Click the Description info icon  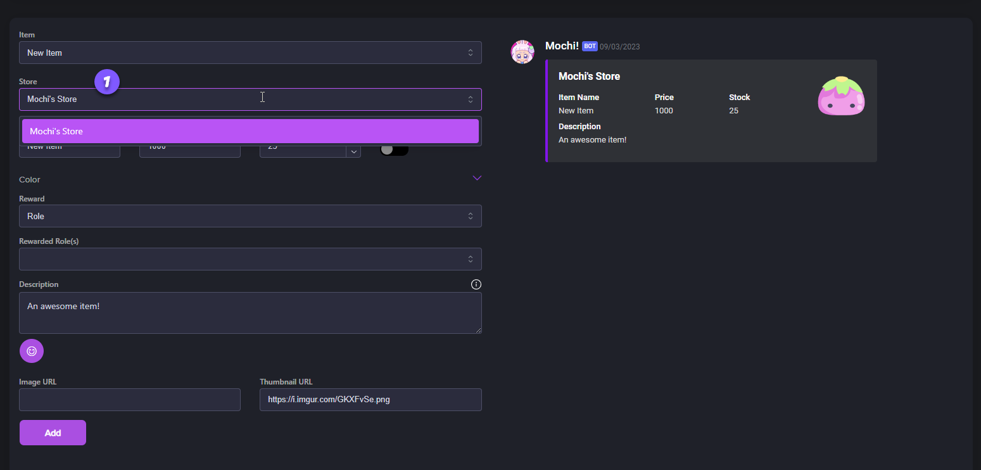pyautogui.click(x=476, y=284)
